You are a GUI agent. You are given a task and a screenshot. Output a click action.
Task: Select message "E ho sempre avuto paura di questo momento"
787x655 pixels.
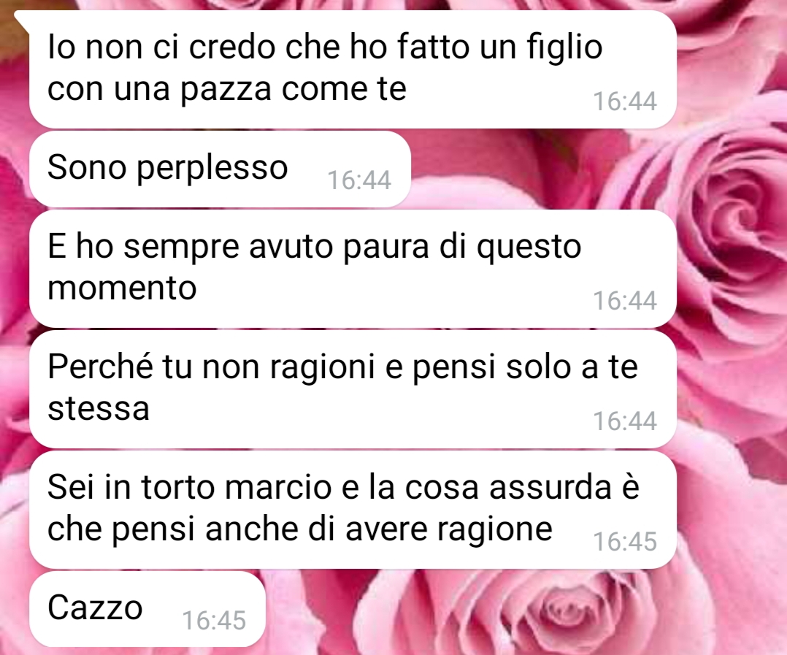353,269
